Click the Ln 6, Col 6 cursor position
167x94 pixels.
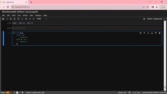[136, 92]
